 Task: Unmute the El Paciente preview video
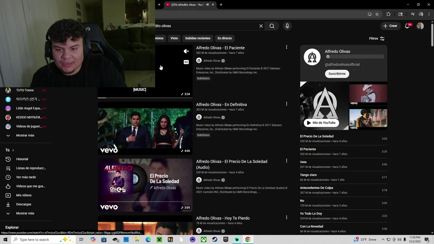(x=186, y=51)
